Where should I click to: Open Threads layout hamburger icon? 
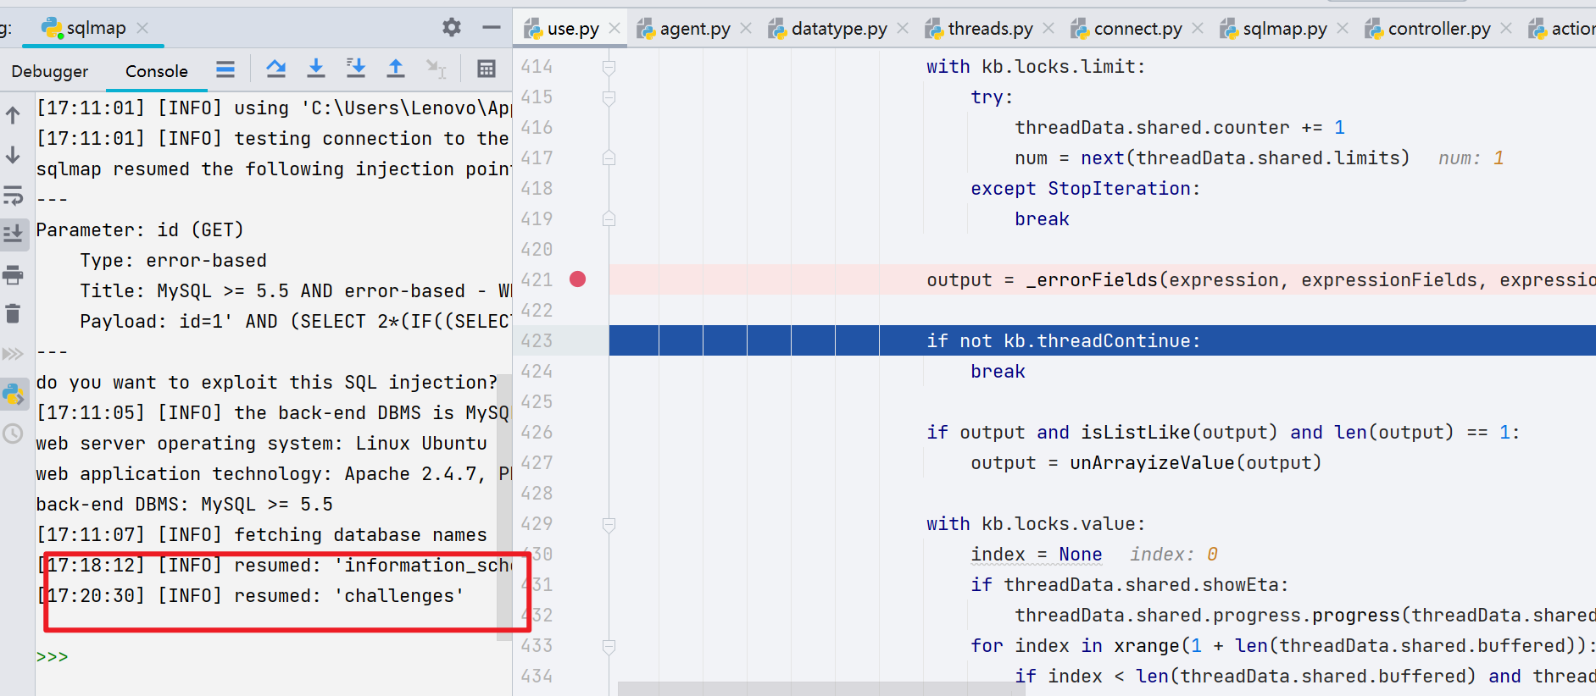(225, 69)
